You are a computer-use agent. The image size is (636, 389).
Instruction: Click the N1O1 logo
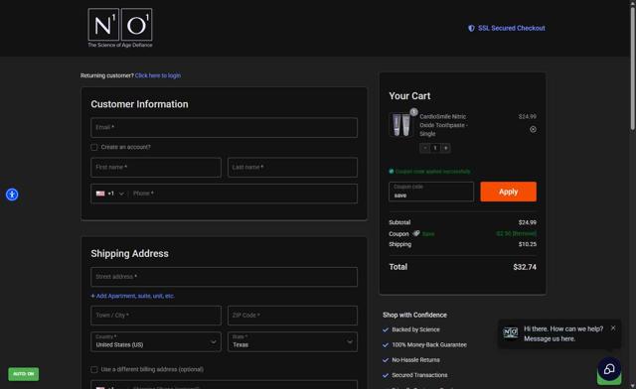click(x=120, y=28)
